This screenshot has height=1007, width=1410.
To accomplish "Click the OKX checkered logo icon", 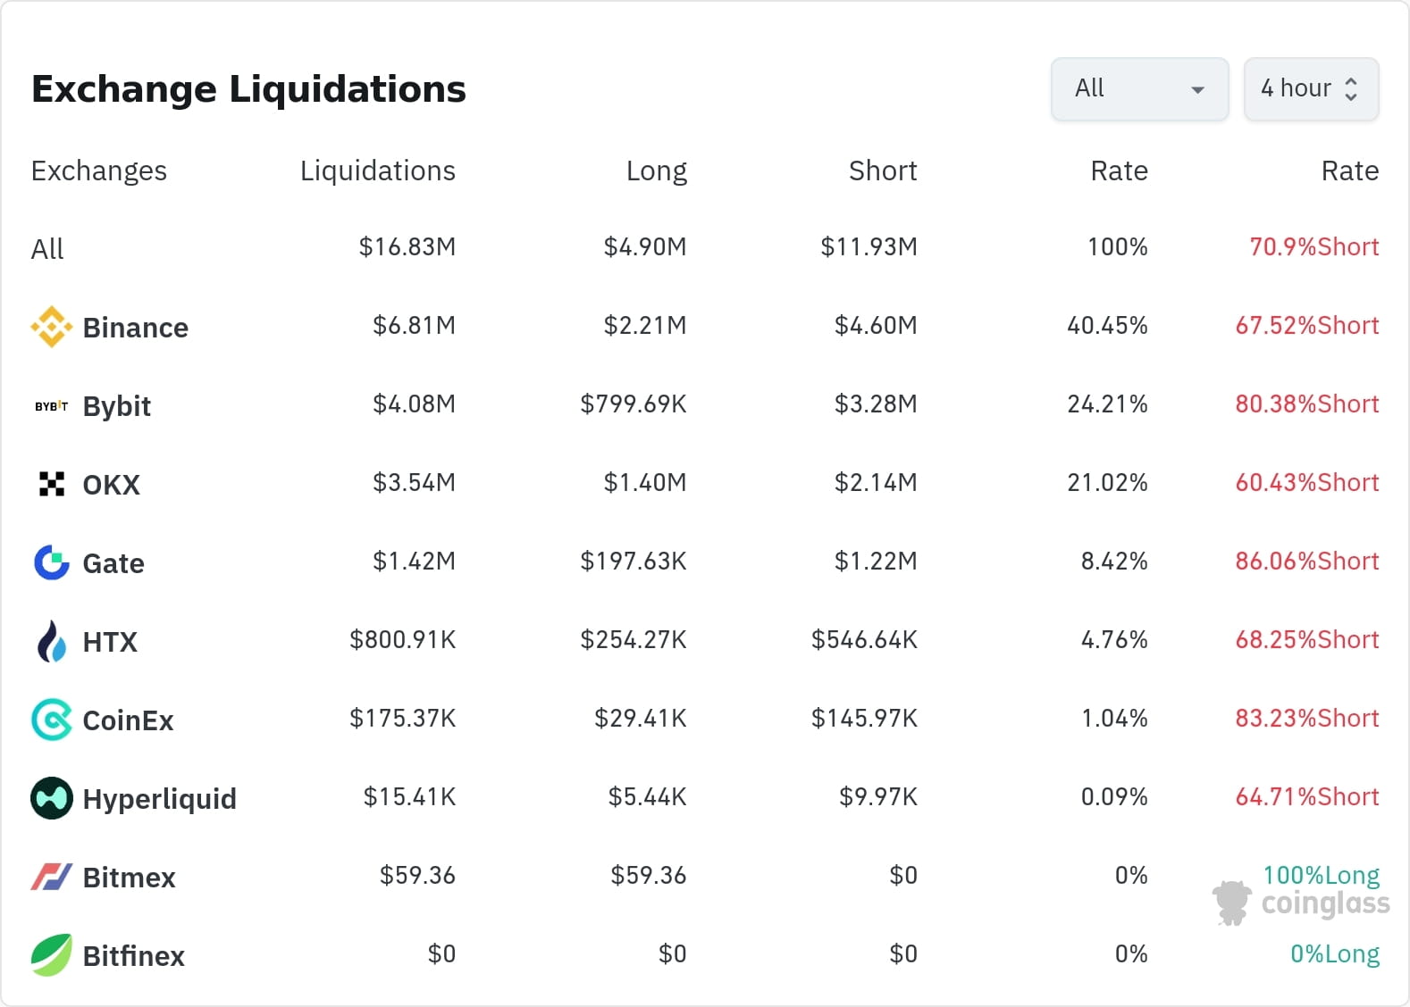I will point(52,484).
